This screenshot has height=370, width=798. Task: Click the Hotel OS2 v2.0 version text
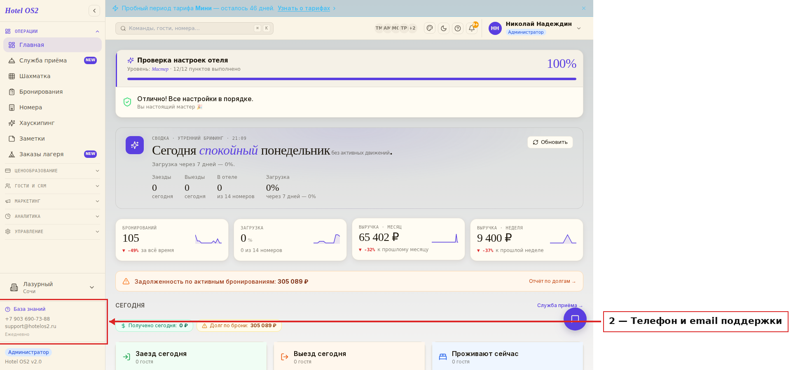tap(23, 362)
